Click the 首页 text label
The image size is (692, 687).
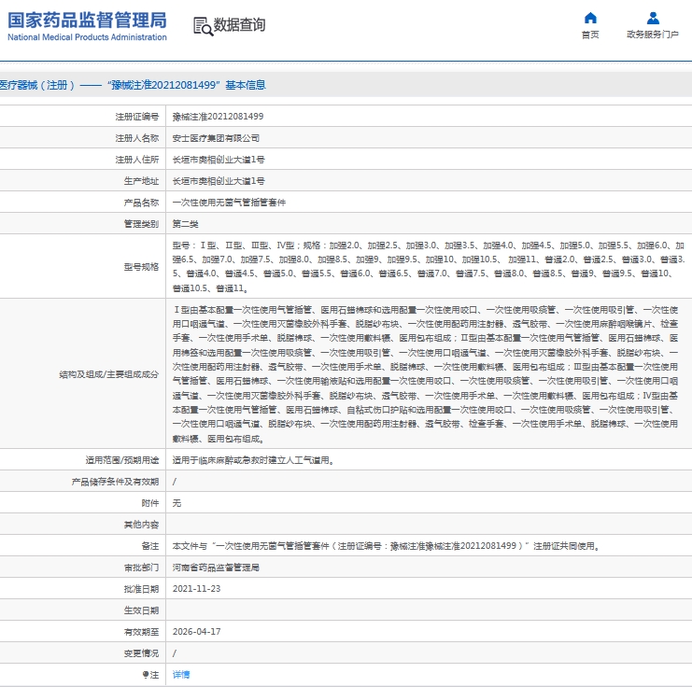pos(590,35)
